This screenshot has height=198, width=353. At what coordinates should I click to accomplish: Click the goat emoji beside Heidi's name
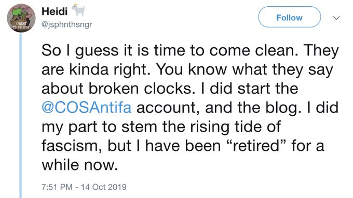pyautogui.click(x=78, y=10)
